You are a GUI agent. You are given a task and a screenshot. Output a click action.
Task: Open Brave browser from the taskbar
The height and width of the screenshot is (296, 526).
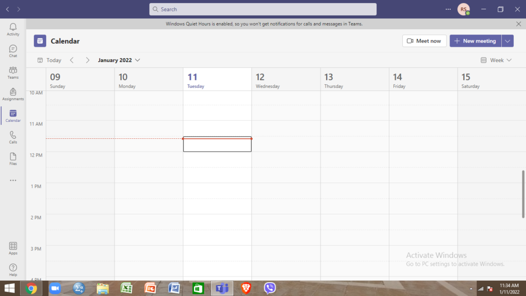tap(246, 288)
